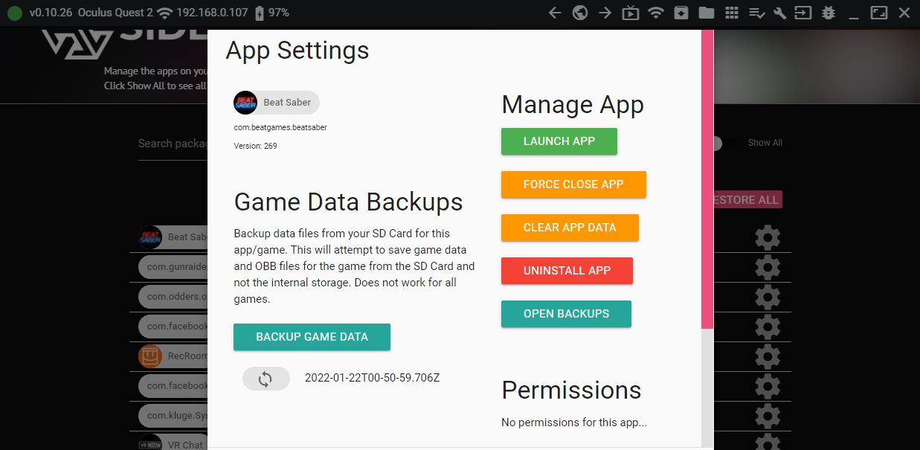Open the globe browser icon
This screenshot has width=920, height=450.
(x=580, y=13)
